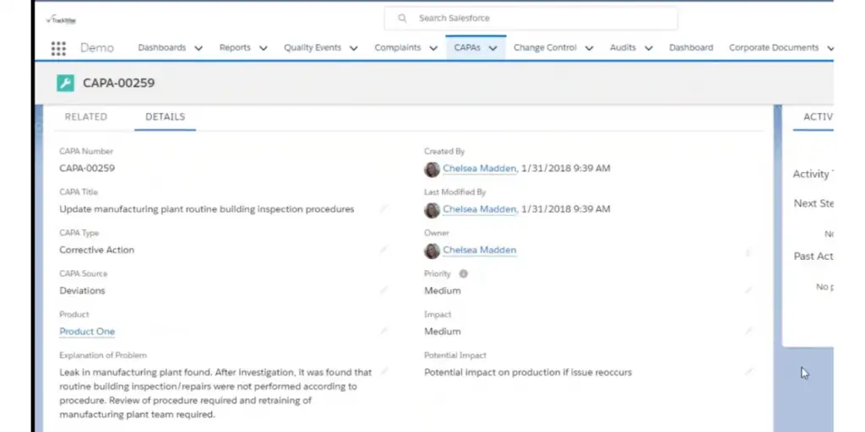
Task: Click the Explanation of Problem paragraph
Action: tap(215, 393)
